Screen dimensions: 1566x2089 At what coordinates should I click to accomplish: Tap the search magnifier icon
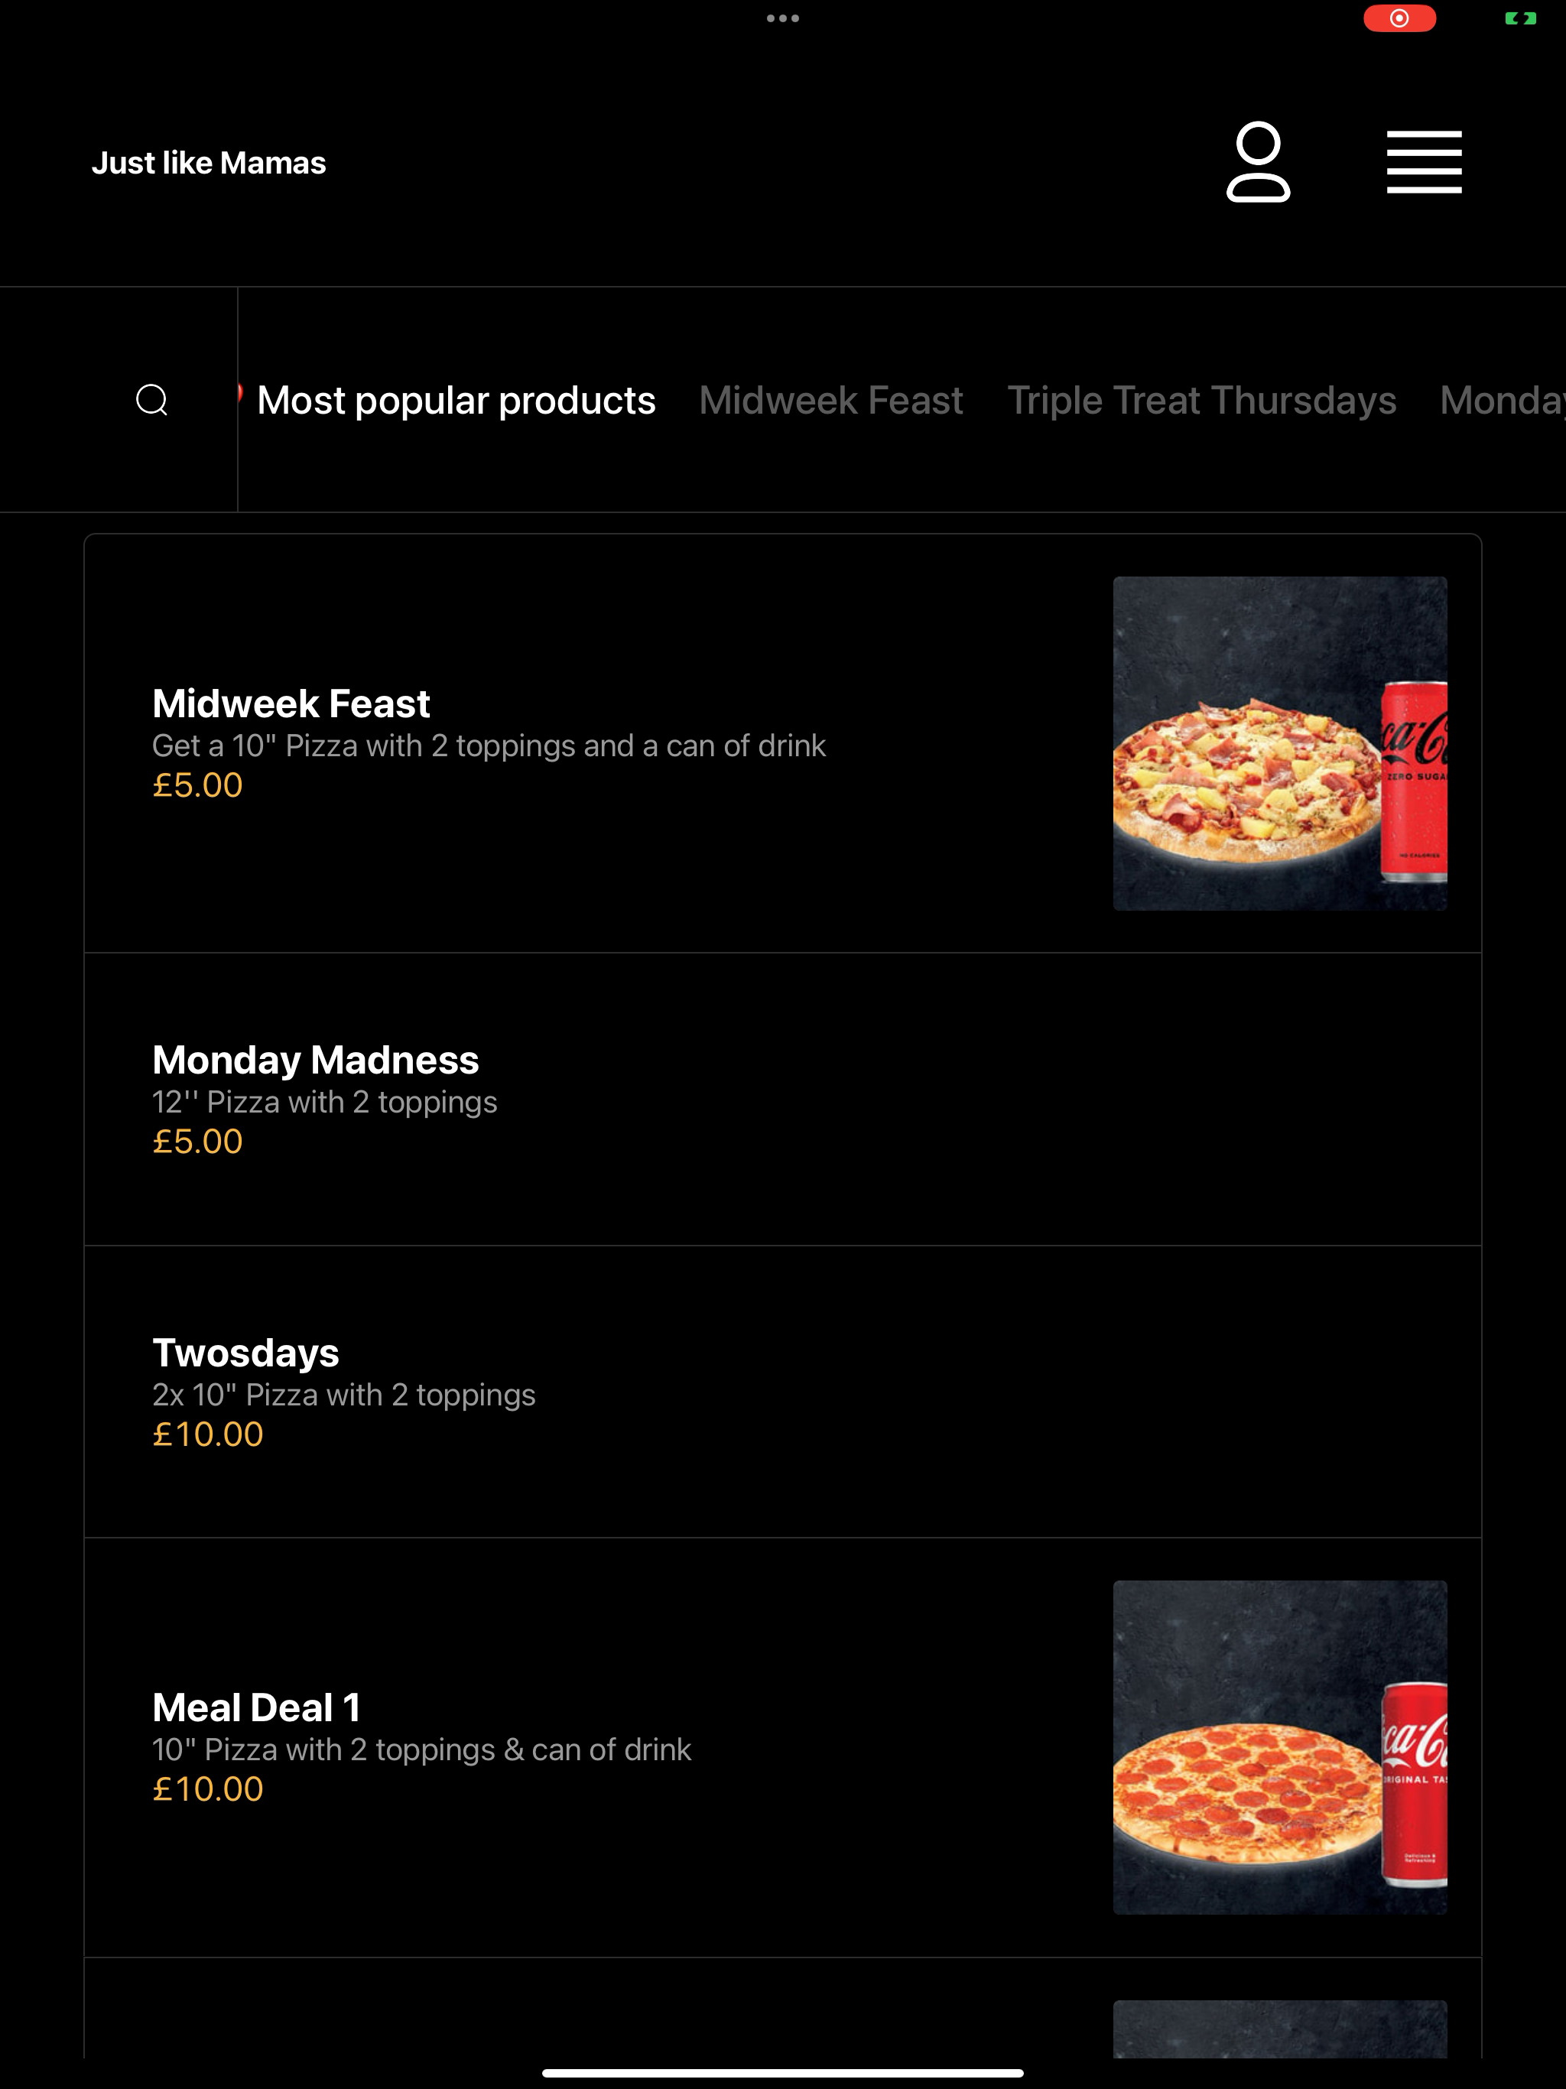tap(152, 399)
